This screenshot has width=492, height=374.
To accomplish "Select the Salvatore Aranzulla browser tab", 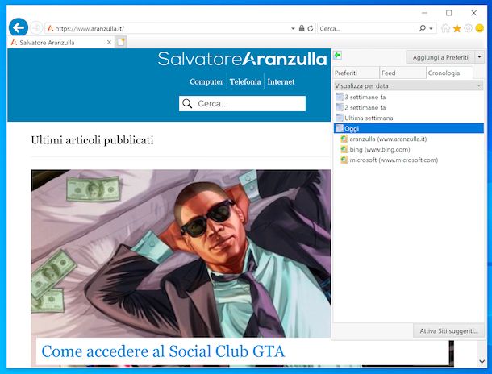I will click(60, 42).
